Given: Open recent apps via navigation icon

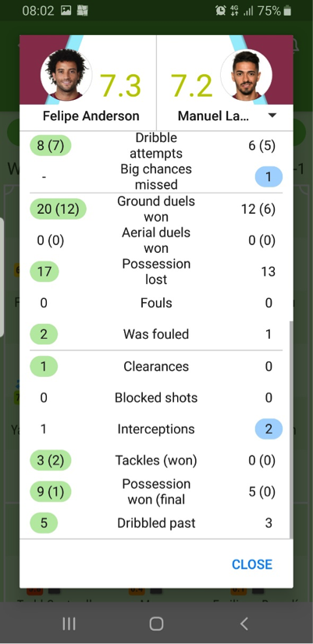Looking at the screenshot, I should (69, 624).
